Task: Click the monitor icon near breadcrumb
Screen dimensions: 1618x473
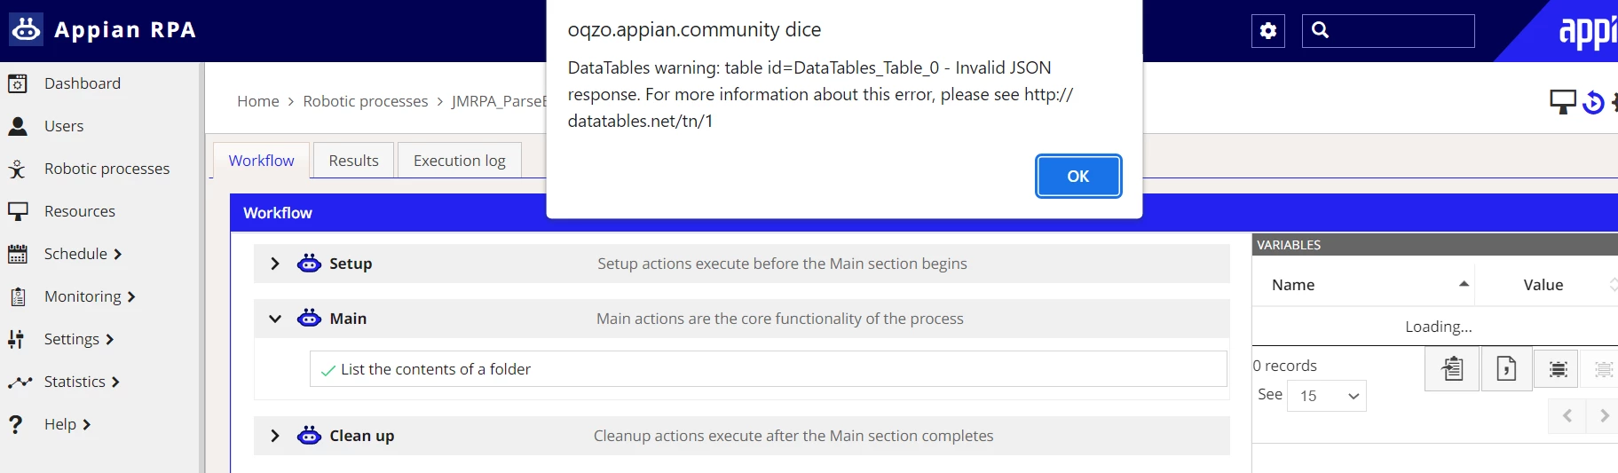Action: tap(1562, 102)
